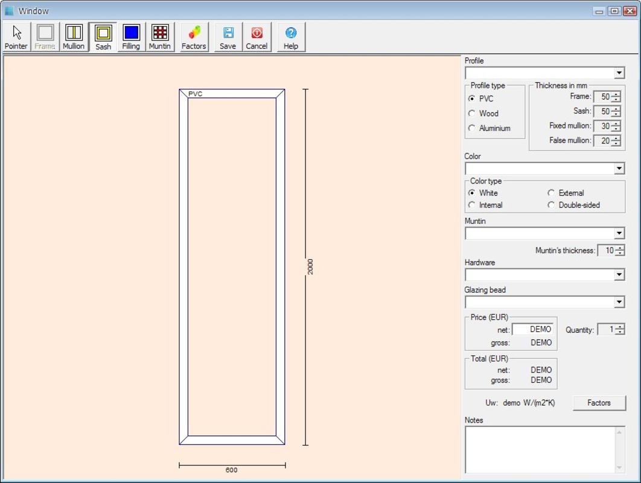Open Factors from the toolbar
This screenshot has height=483, width=641.
point(194,37)
